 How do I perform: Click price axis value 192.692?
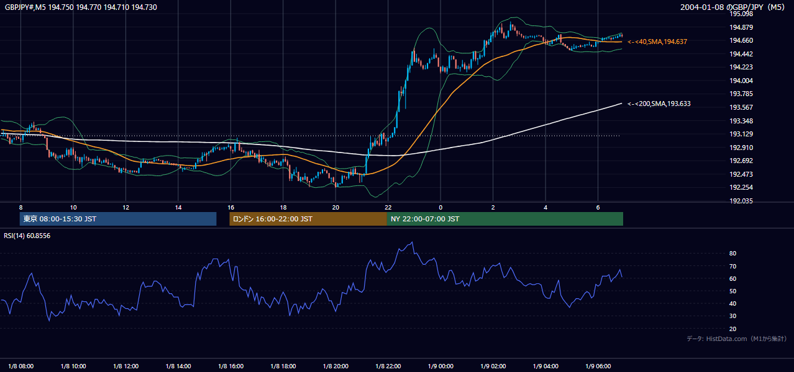(741, 161)
